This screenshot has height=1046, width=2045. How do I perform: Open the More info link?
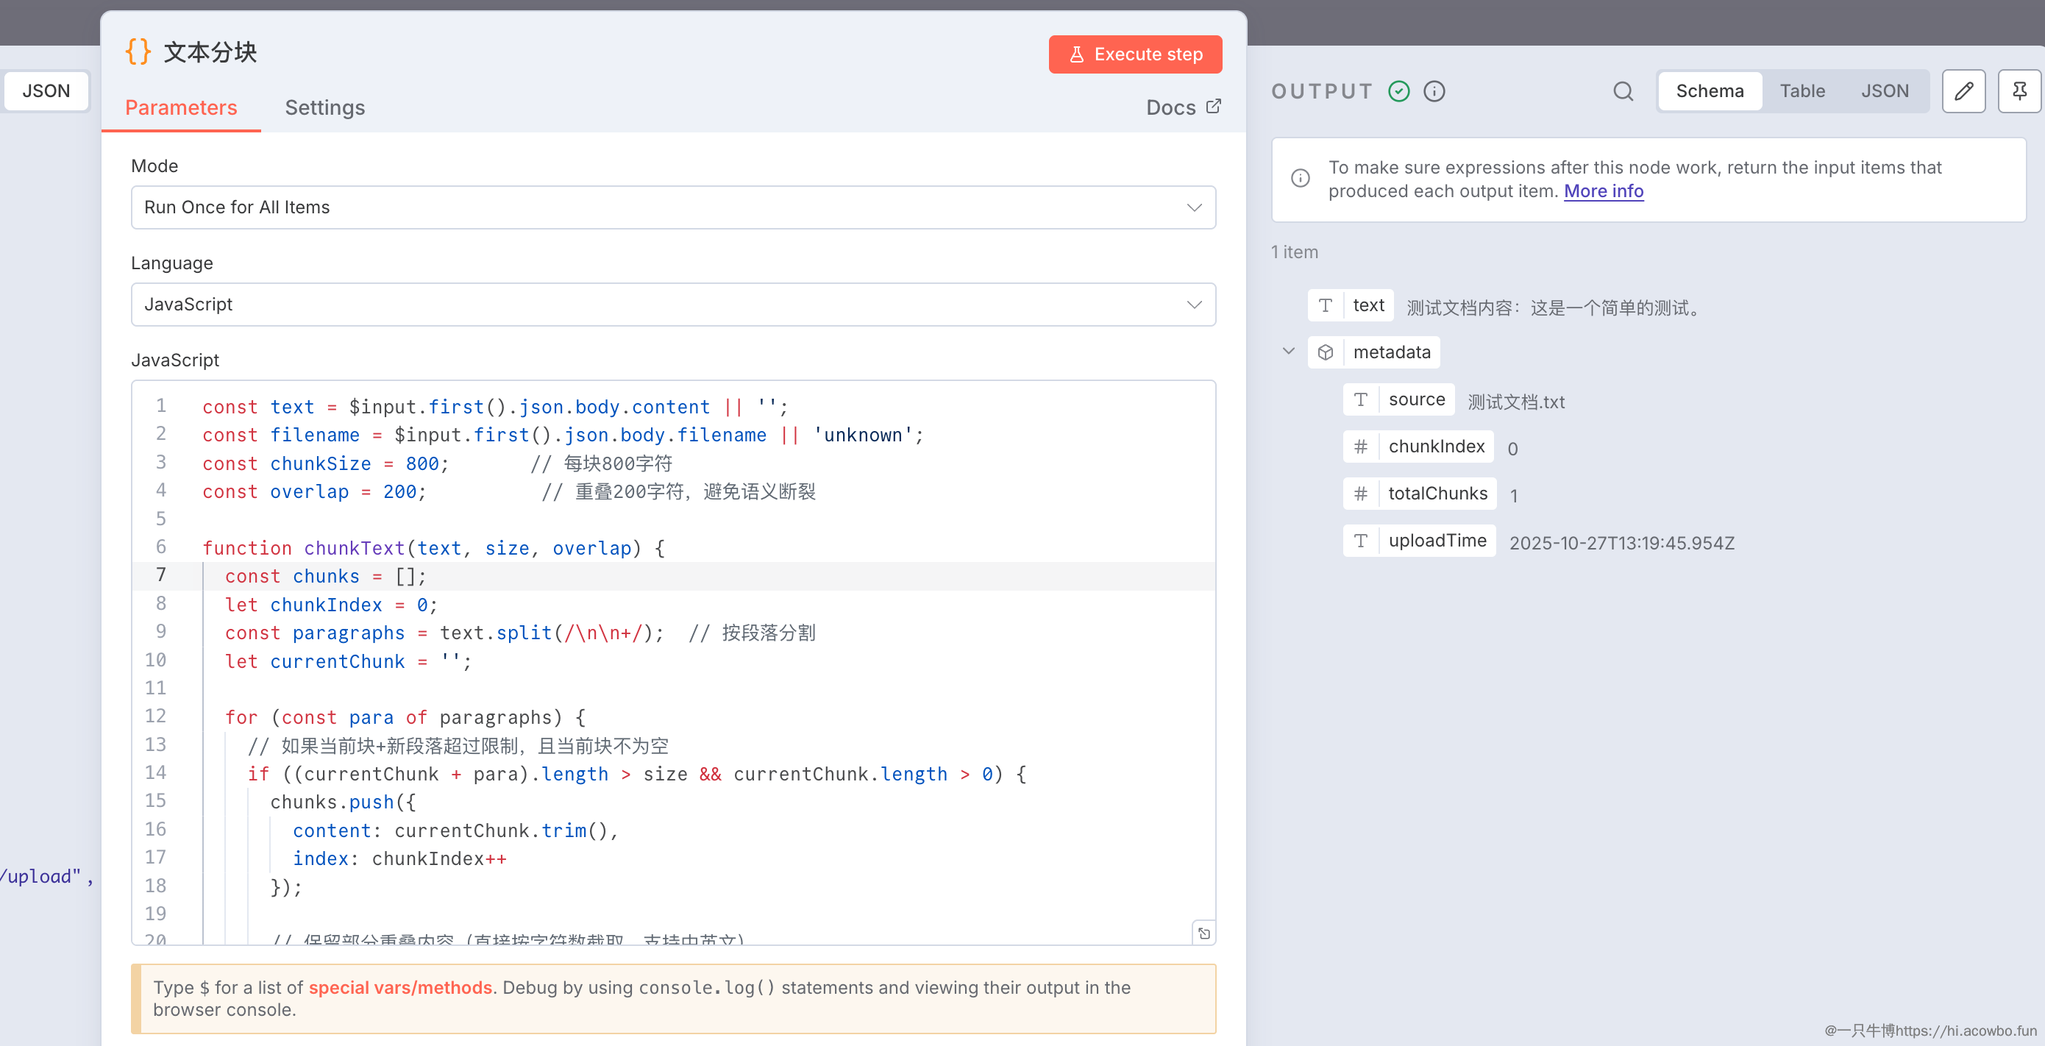[1603, 191]
